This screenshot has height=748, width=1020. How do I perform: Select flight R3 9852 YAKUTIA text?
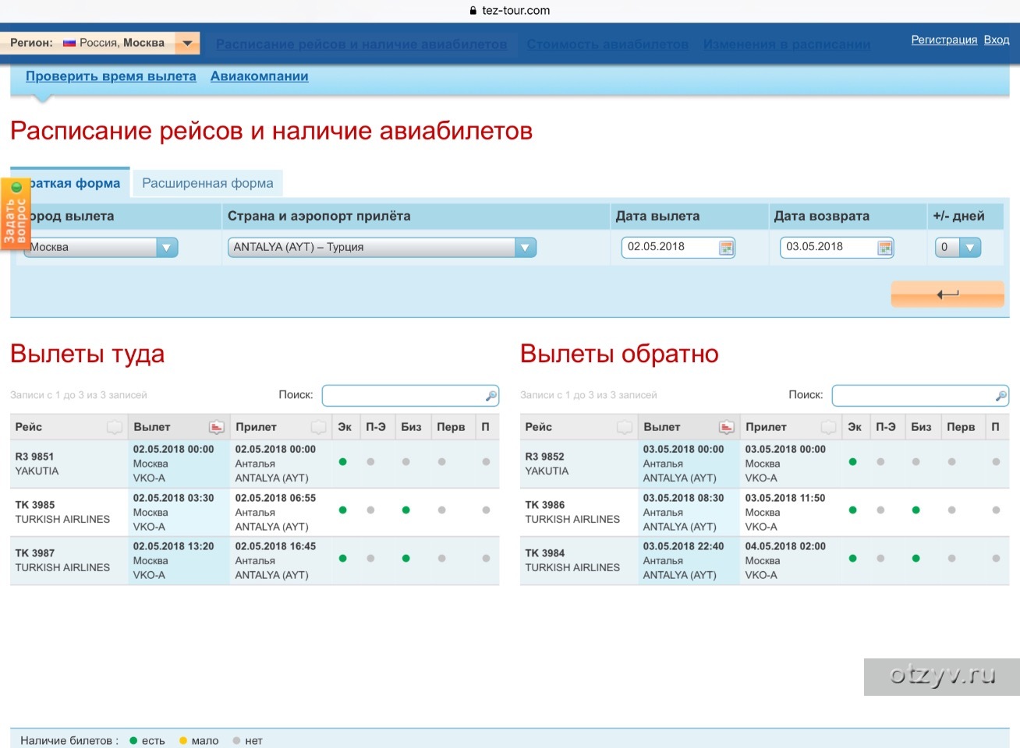[547, 464]
